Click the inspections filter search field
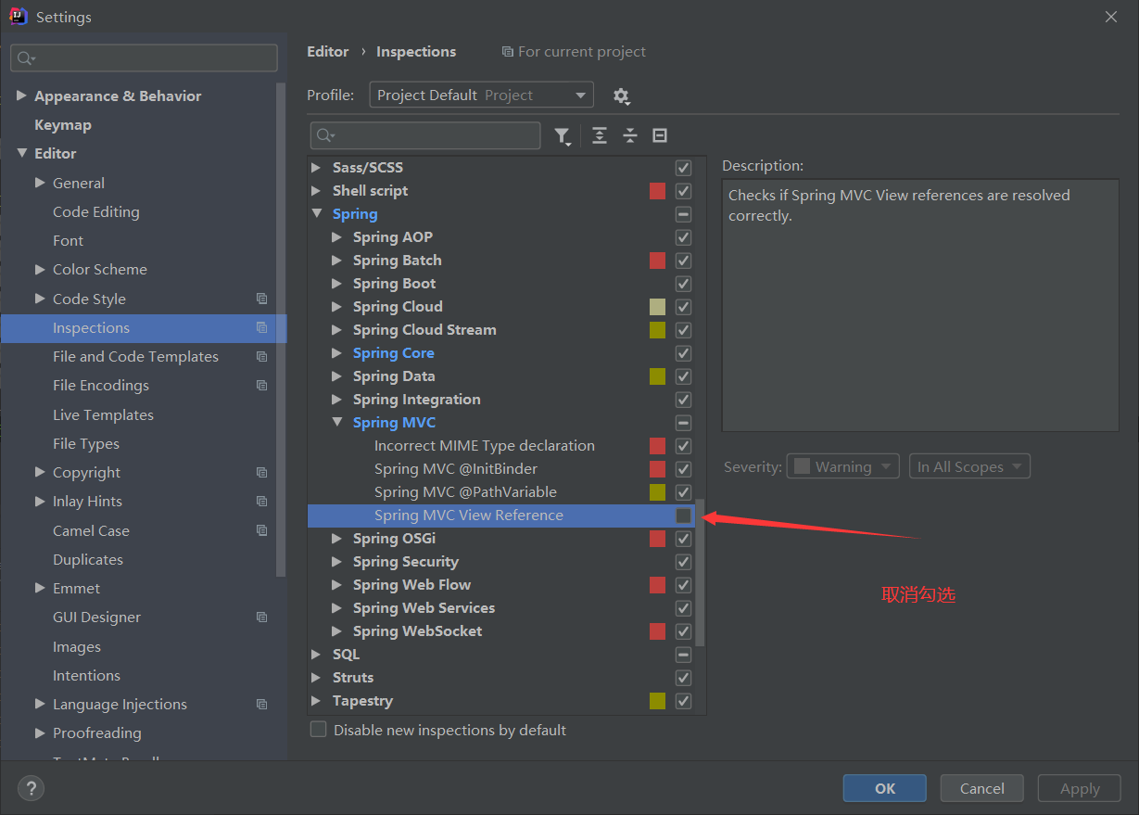 [425, 136]
